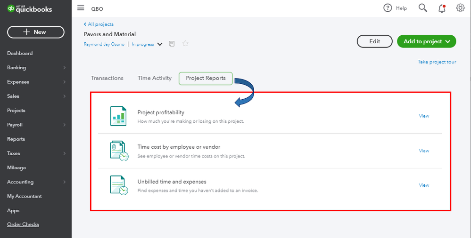Open Projects in the sidebar

16,111
